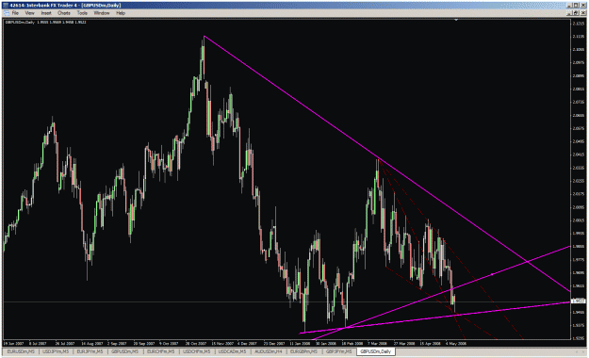Click the current price label on scale

point(578,301)
